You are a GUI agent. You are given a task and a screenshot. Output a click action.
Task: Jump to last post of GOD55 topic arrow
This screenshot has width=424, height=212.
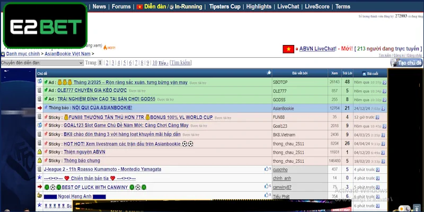click(x=384, y=100)
